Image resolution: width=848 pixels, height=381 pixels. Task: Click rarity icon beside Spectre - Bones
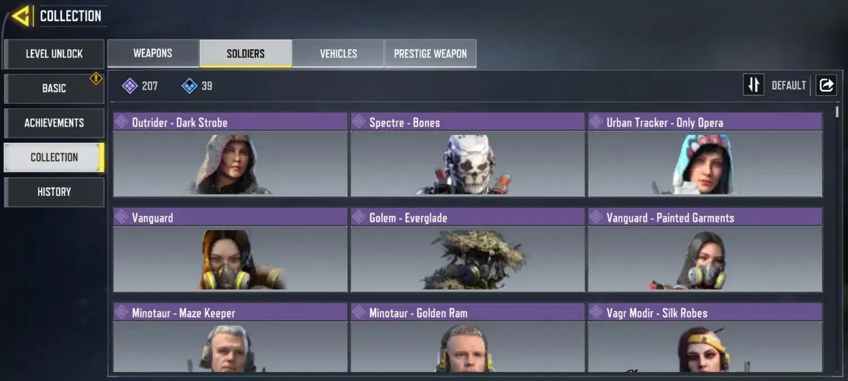coord(359,122)
